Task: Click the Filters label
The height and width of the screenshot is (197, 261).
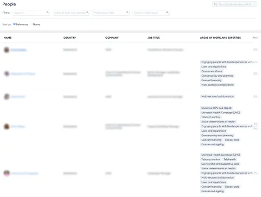Action: (6, 13)
